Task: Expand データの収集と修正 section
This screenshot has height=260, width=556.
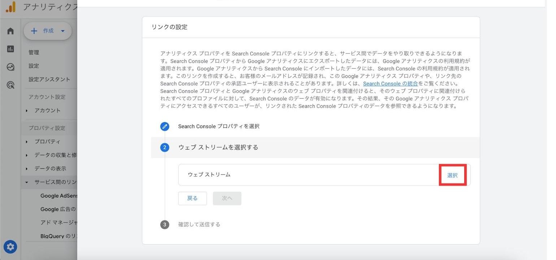Action: coord(51,155)
